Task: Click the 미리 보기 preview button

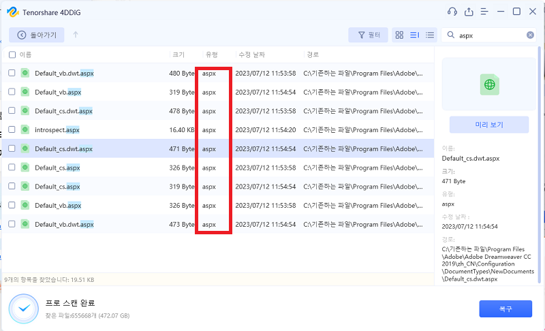Action: pos(489,125)
